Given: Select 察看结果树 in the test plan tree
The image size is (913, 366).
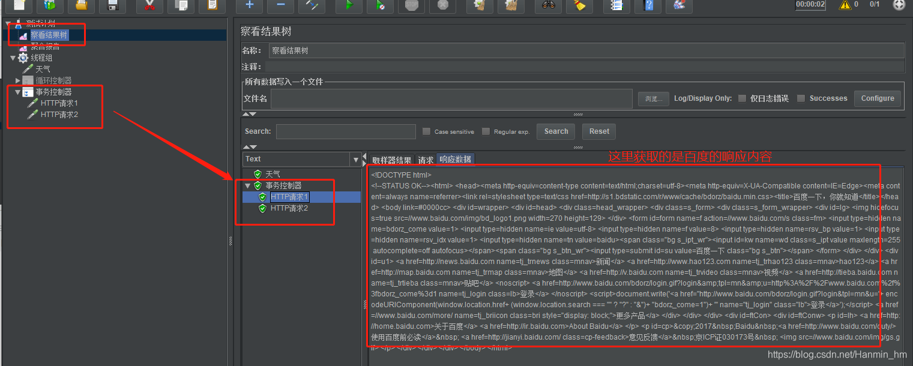Looking at the screenshot, I should tap(49, 35).
